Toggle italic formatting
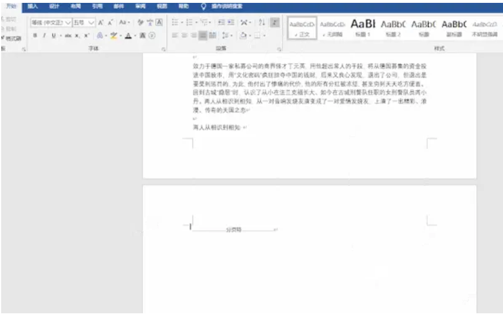 [x=44, y=36]
